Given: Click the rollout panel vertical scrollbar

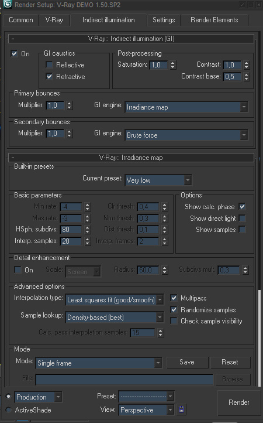Looking at the screenshot, I should pos(259,339).
